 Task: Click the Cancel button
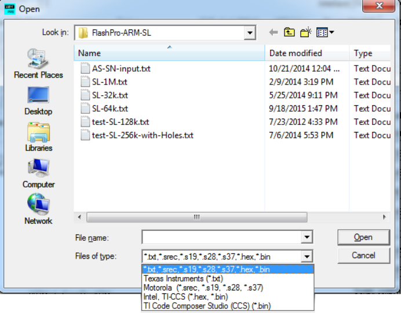364,255
